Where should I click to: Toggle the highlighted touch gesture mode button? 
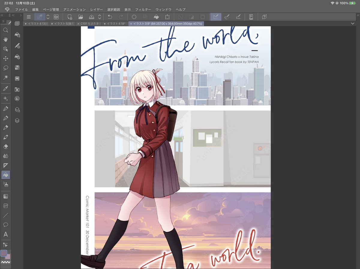[x=40, y=17]
